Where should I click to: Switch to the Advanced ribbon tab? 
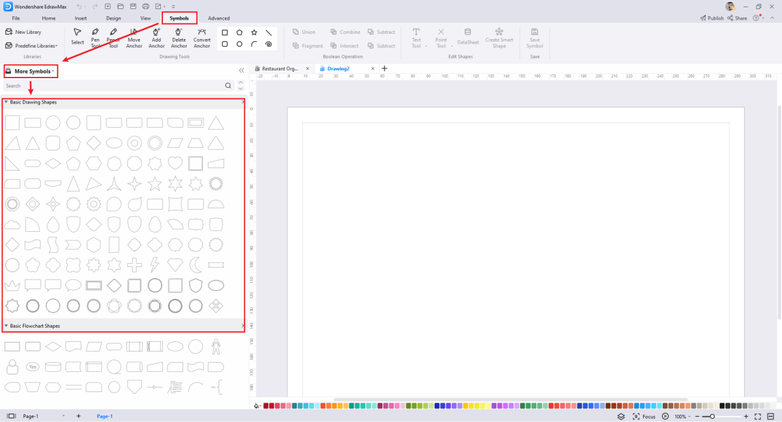coord(219,18)
